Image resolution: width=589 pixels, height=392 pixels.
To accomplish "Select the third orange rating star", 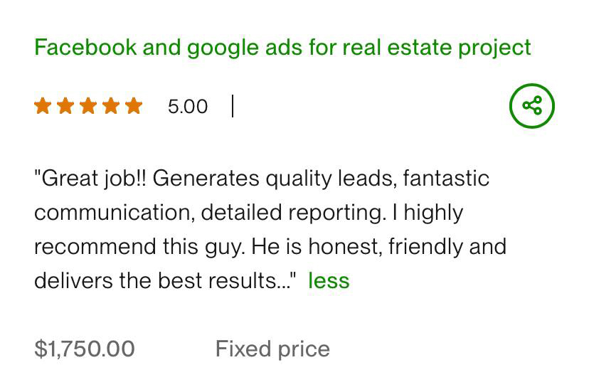I will (88, 106).
